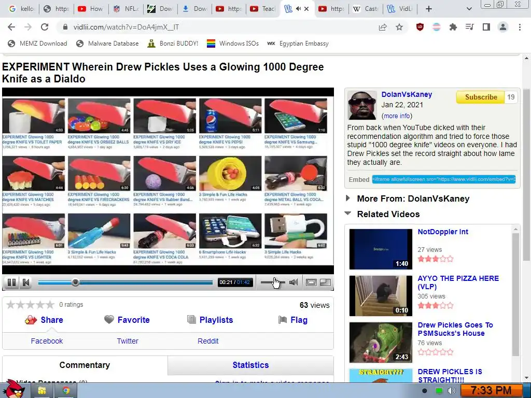Screen dimensions: 531x398
Task: Open Chrome three-dot menu
Action: (x=520, y=27)
